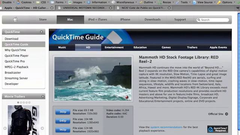Click the Information blue icon
The height and width of the screenshot is (135, 240).
click(x=88, y=2)
